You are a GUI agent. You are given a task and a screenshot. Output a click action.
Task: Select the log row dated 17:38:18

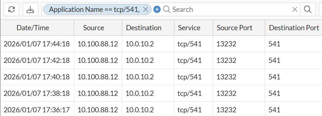[x=161, y=93]
